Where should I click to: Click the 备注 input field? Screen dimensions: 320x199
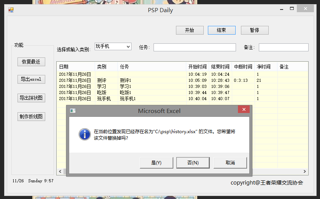pyautogui.click(x=284, y=48)
